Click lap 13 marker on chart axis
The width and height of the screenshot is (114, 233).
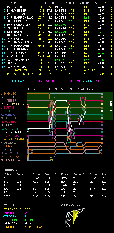pos(45,89)
